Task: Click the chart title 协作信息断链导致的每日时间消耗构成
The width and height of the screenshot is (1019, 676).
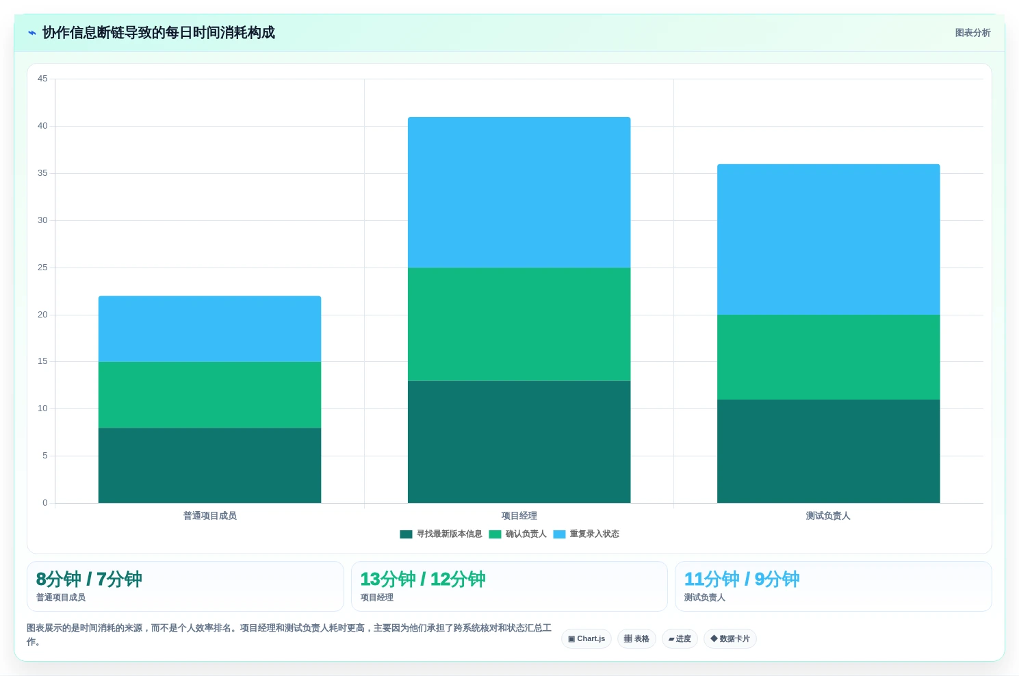Action: (x=159, y=33)
